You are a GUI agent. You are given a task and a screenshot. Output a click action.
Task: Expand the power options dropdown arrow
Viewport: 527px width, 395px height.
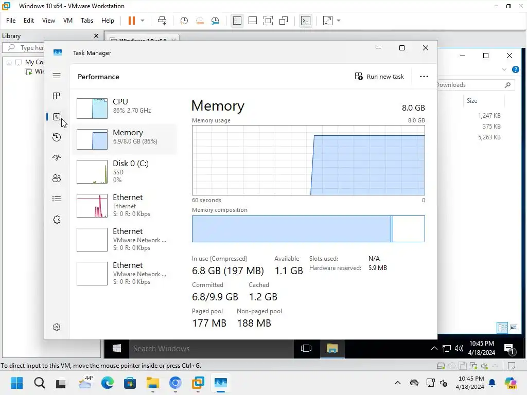[x=143, y=21]
